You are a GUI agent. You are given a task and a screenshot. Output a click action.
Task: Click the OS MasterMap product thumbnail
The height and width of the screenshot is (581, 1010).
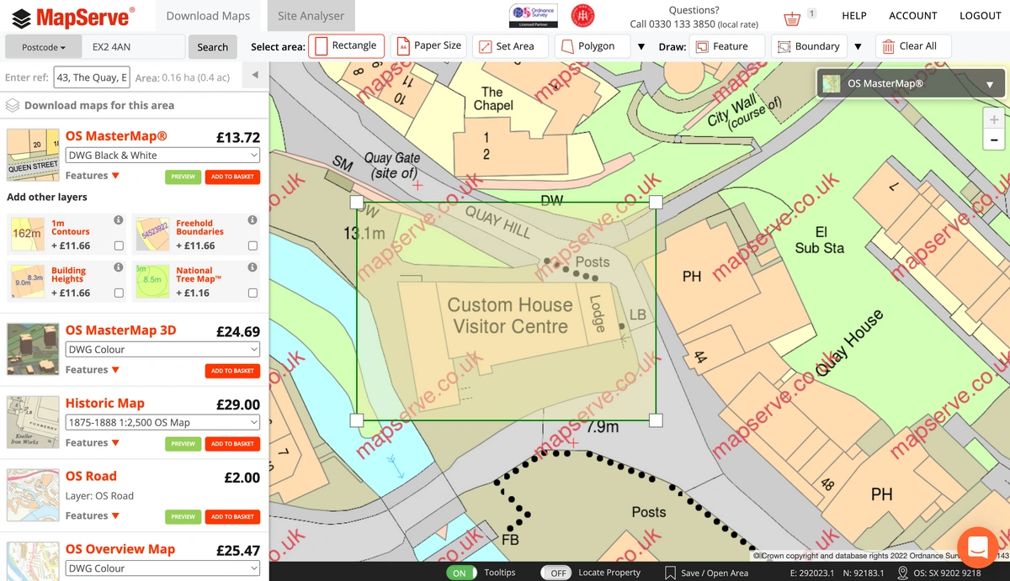[x=34, y=156]
